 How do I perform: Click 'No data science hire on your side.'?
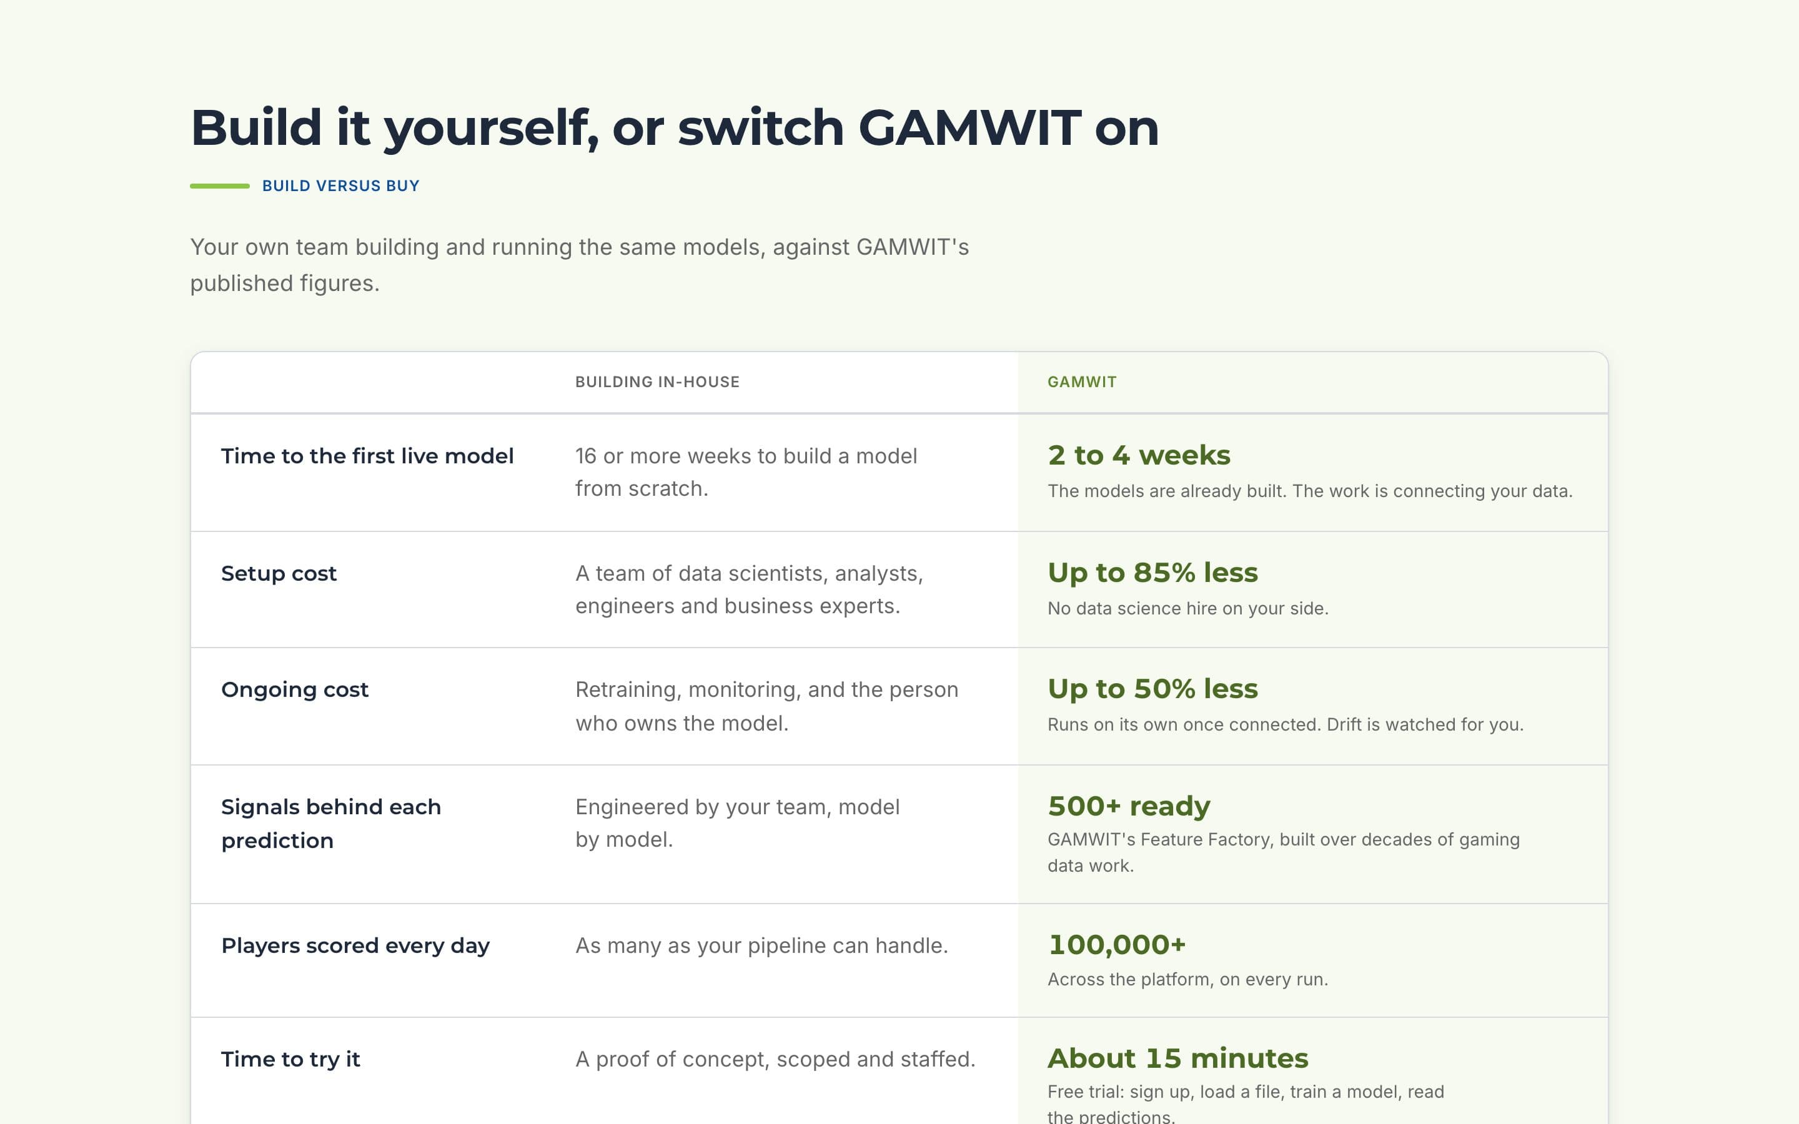1187,609
